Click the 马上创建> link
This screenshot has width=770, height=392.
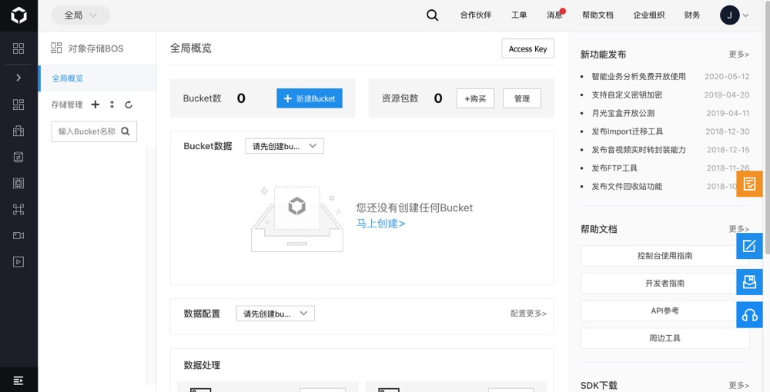tap(380, 224)
